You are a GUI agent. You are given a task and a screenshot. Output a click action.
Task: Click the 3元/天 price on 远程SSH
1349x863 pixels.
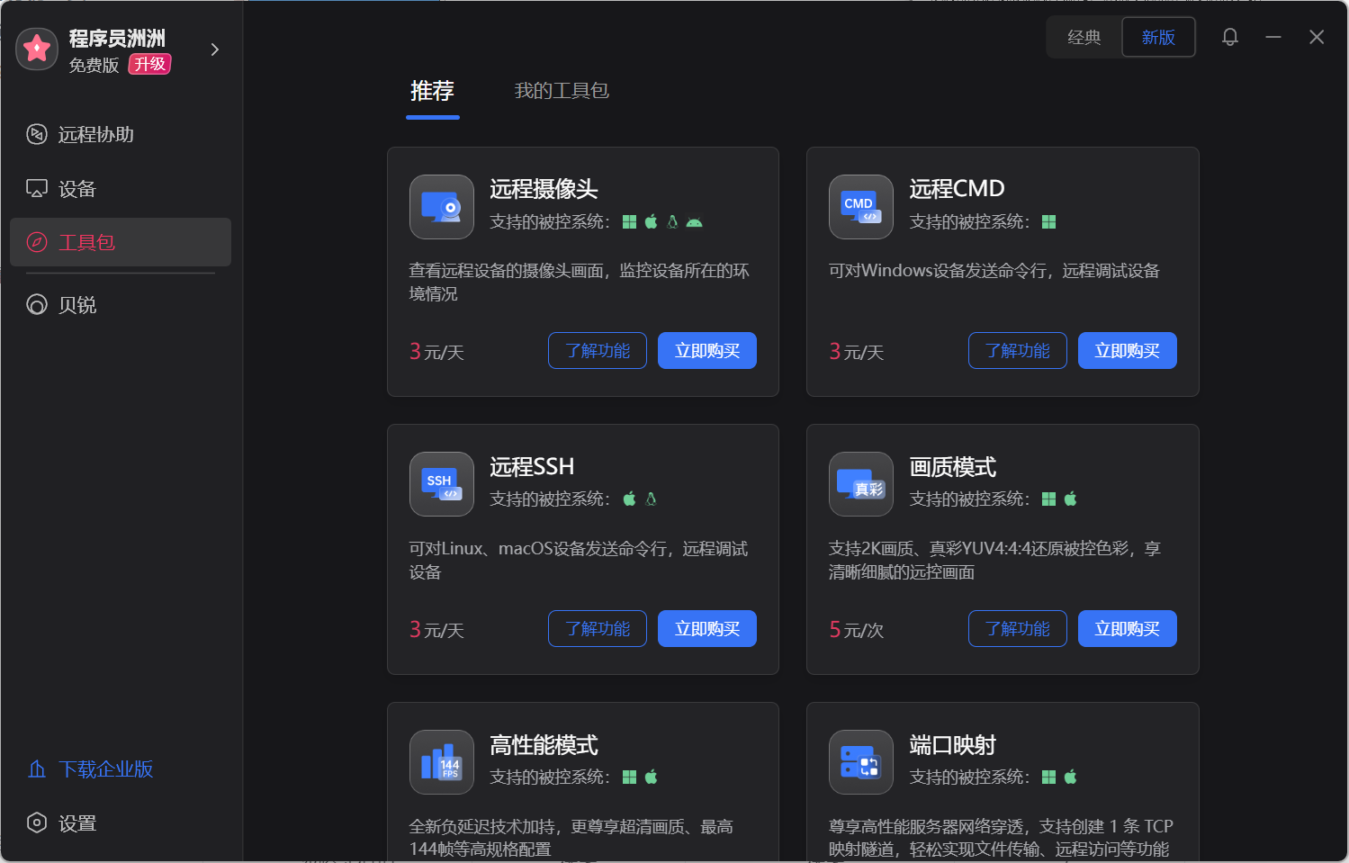click(x=437, y=630)
